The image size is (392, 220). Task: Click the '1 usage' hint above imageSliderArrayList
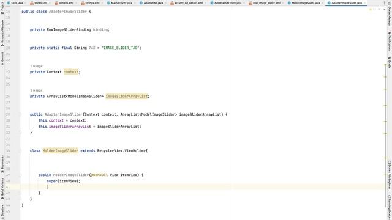click(36, 90)
